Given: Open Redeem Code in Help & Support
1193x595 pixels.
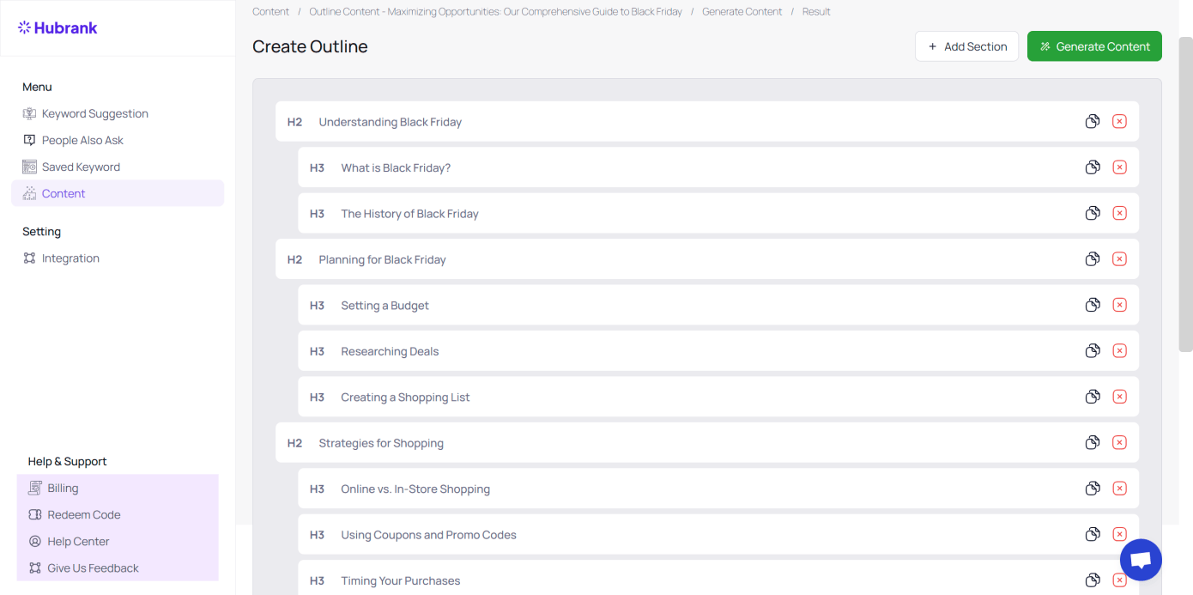Looking at the screenshot, I should (83, 514).
